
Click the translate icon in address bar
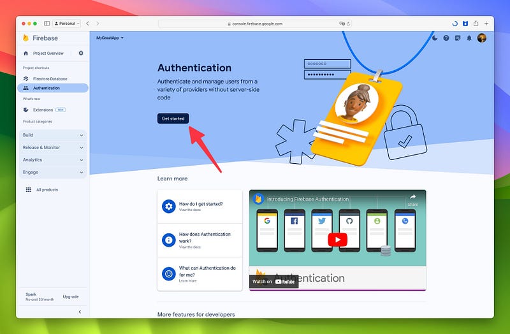[342, 24]
